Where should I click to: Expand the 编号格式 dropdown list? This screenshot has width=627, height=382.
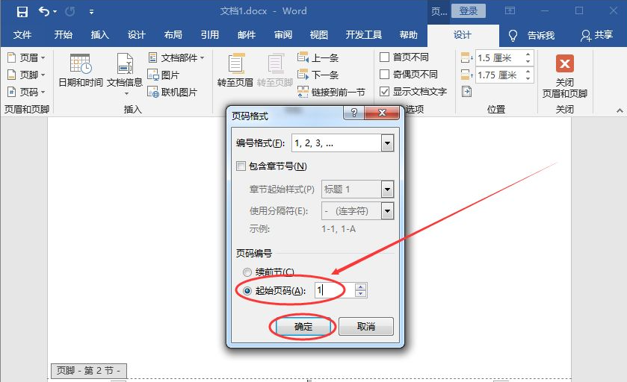click(x=386, y=143)
